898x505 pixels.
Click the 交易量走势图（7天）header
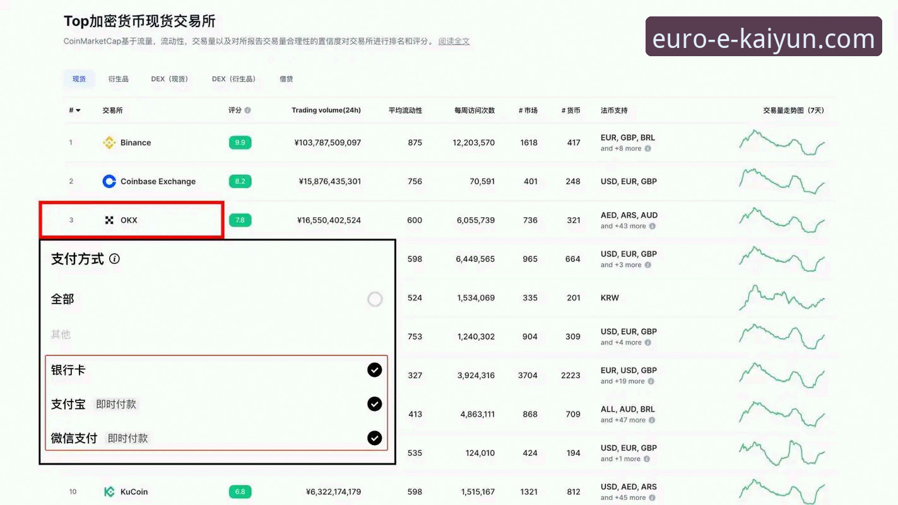tap(793, 110)
